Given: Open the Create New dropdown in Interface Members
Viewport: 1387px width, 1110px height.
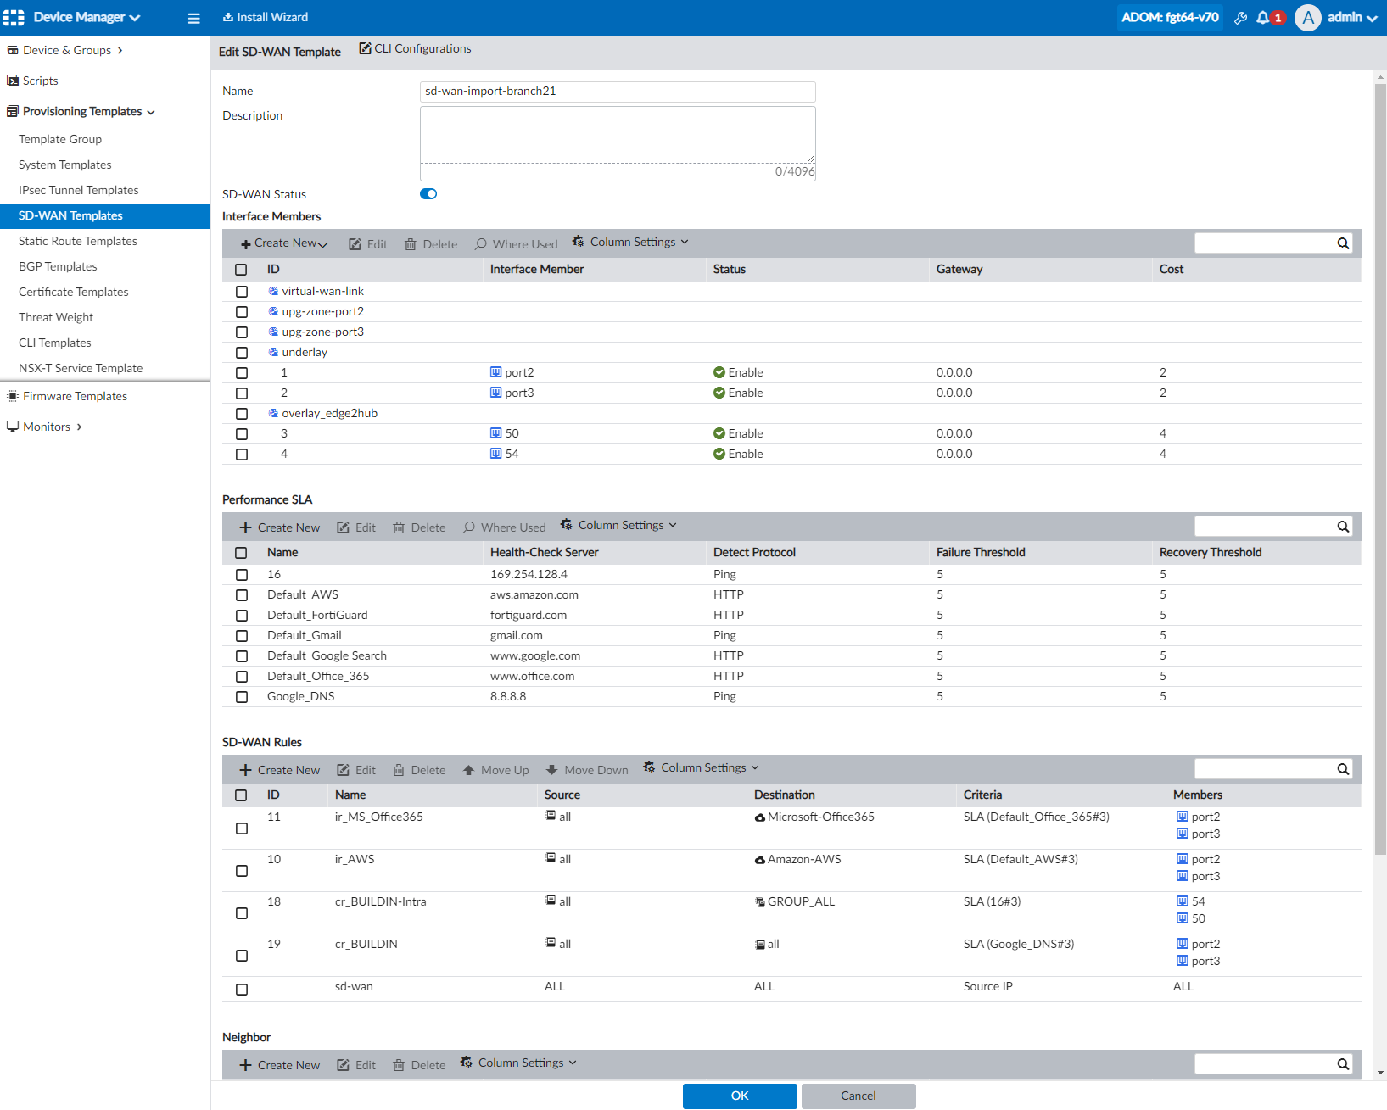Looking at the screenshot, I should (x=282, y=243).
